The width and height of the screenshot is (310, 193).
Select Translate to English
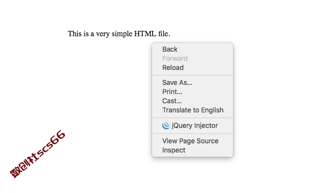[192, 110]
